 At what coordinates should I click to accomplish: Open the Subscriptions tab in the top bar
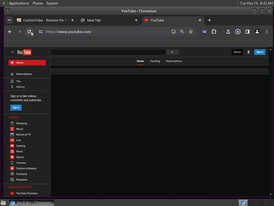pos(174,61)
